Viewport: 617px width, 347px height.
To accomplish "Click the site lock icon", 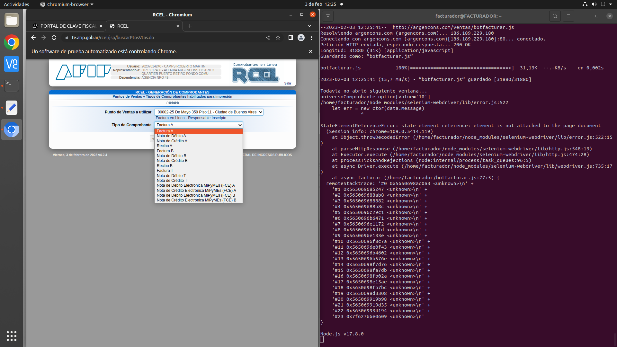I will [67, 38].
